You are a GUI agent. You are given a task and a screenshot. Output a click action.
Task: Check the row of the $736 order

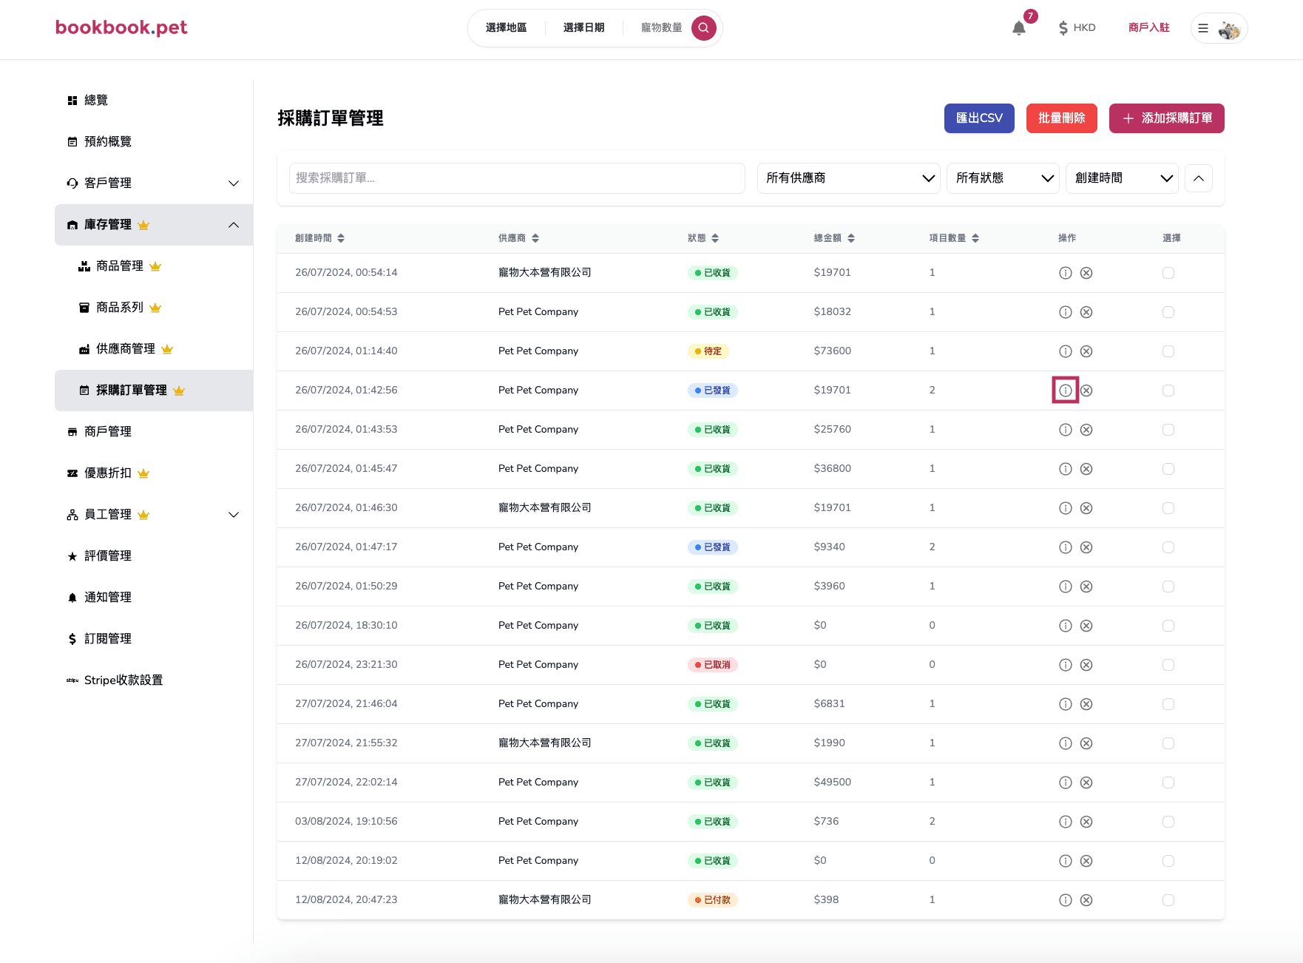1168,822
